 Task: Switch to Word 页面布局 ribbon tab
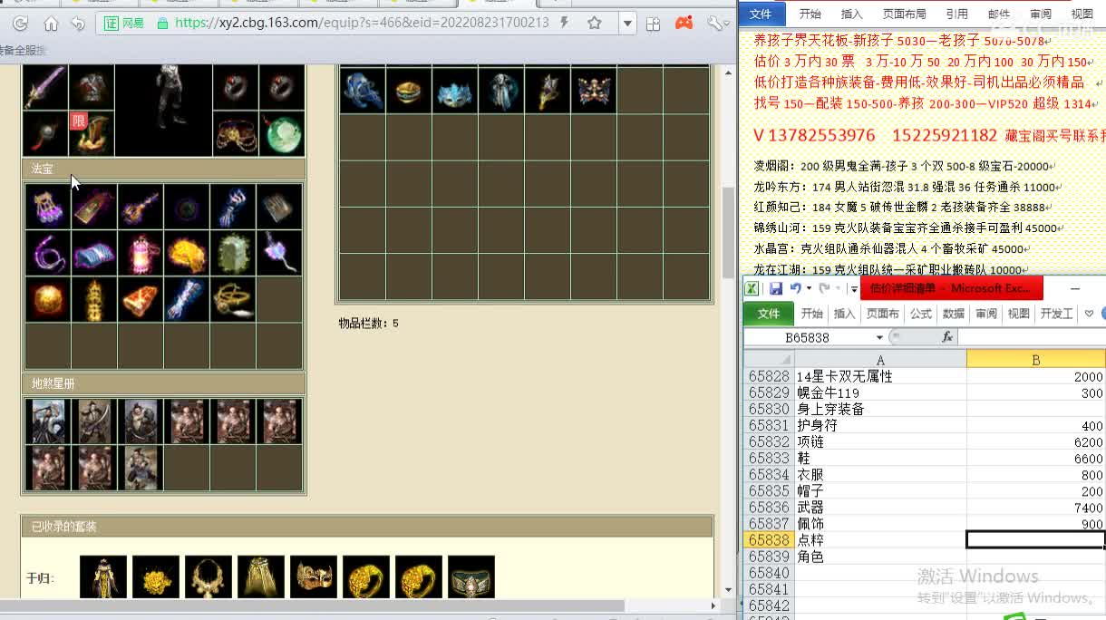tap(904, 14)
